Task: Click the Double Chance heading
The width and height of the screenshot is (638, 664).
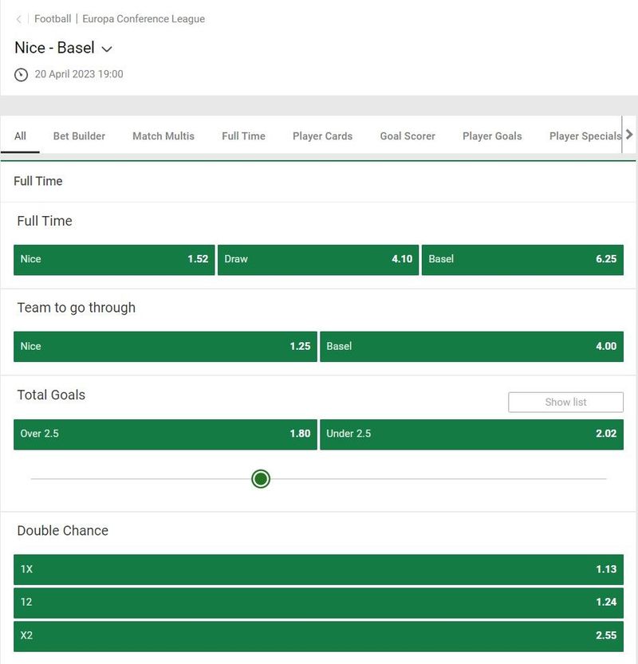Action: pyautogui.click(x=63, y=531)
